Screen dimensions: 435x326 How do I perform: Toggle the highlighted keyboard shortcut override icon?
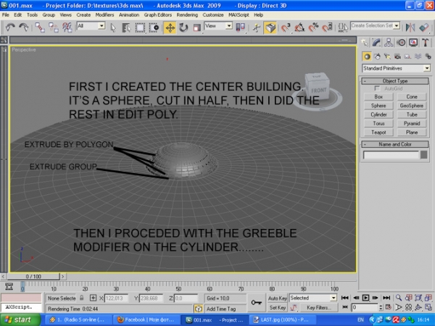coord(270,28)
